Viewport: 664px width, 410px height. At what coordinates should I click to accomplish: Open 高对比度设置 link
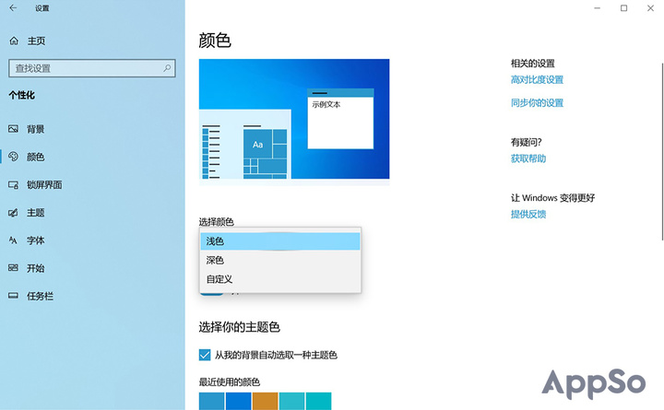coord(537,79)
